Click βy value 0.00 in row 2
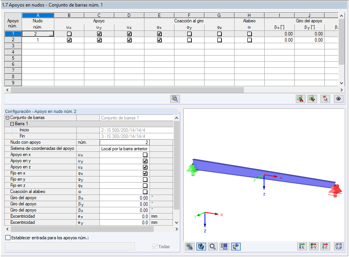 pos(310,40)
